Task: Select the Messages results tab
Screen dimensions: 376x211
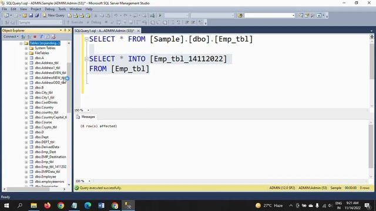Action: tap(86, 117)
